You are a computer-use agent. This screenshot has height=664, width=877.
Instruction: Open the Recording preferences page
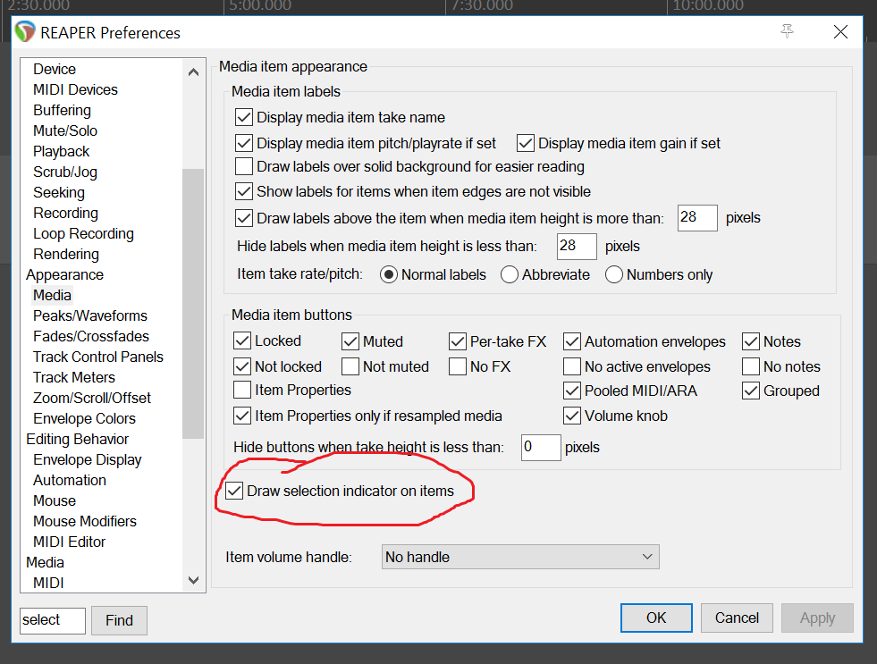65,213
